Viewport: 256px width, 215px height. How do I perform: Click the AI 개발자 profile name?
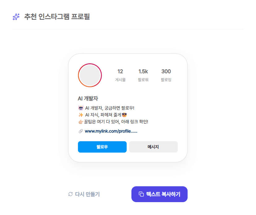pos(88,99)
